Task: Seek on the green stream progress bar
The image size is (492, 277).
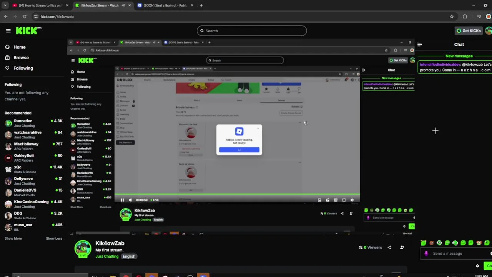Action: coord(237,195)
